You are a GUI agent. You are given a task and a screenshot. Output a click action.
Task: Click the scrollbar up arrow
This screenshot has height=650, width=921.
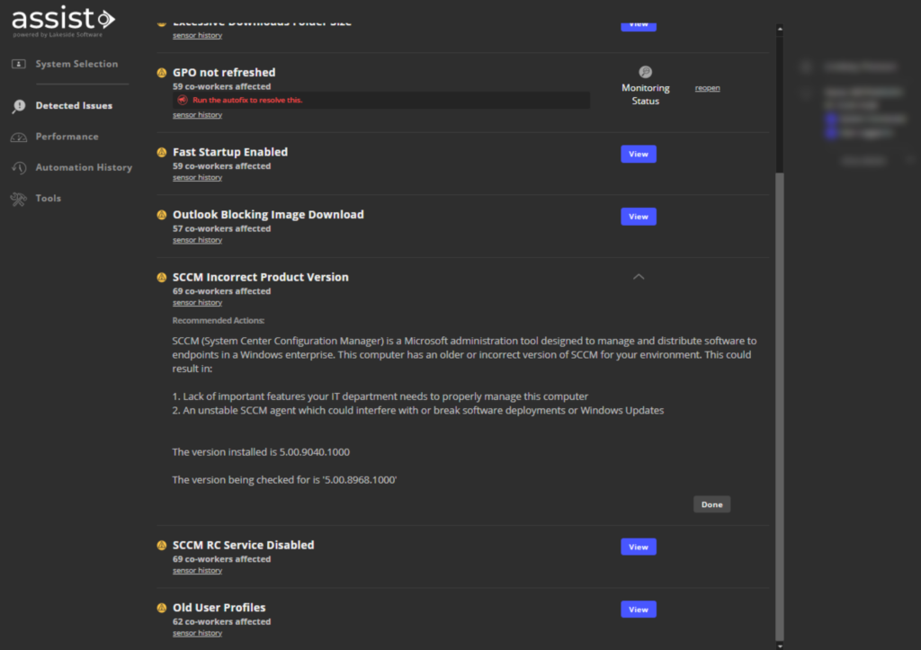point(780,29)
